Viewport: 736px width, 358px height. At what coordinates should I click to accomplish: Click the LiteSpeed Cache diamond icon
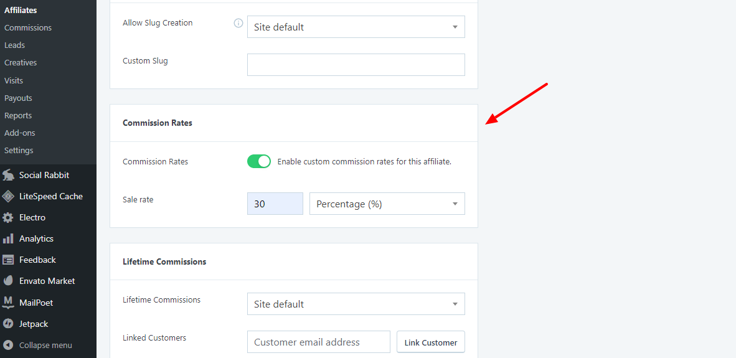pyautogui.click(x=8, y=196)
